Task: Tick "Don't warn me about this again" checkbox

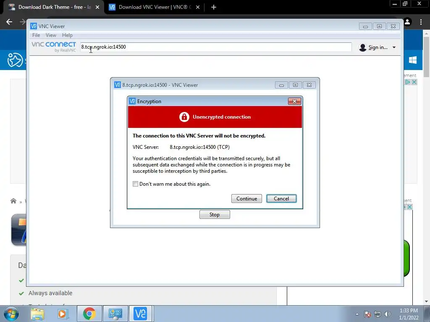Action: (x=135, y=184)
